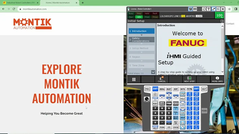Click the teach pendant icon in controller title bar

[191, 9]
